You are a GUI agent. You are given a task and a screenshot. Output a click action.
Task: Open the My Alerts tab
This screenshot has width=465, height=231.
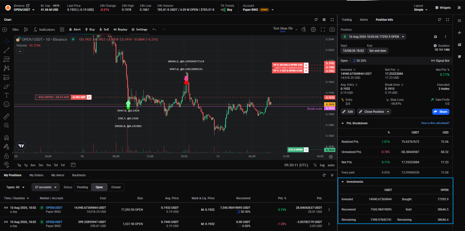pyautogui.click(x=58, y=175)
